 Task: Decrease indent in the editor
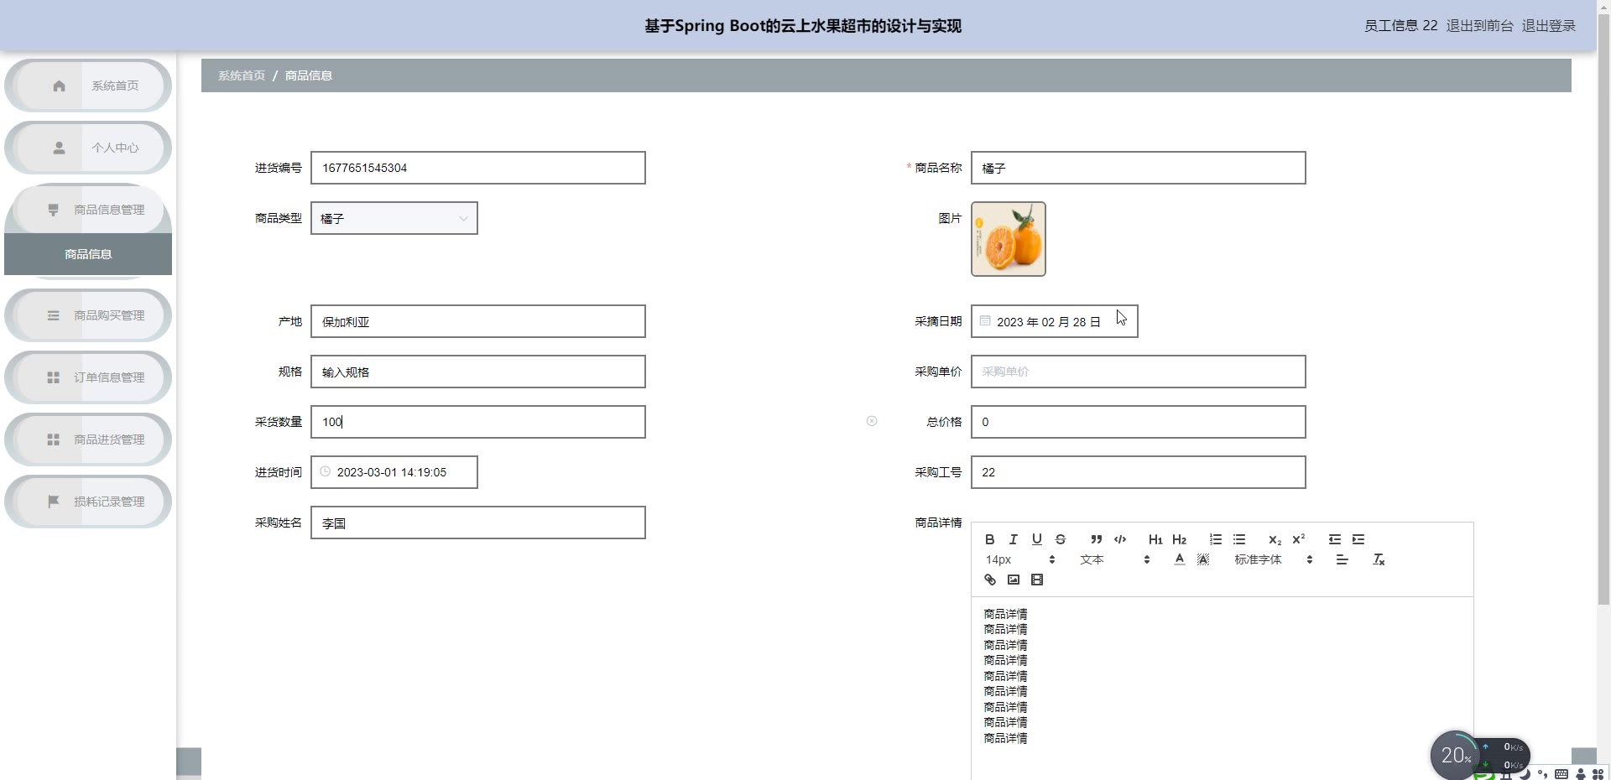pyautogui.click(x=1334, y=539)
